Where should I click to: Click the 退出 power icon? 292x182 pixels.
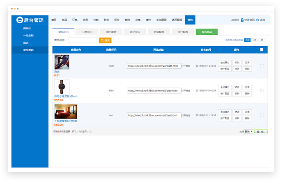[x=258, y=20]
